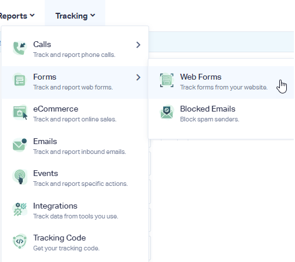
Task: Click the eCommerce shopping bag icon
Action: [20, 112]
